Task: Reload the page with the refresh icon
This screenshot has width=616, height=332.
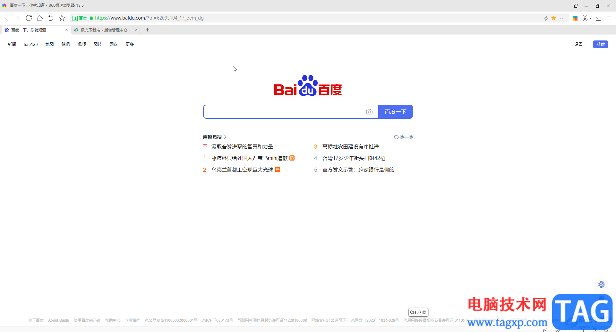Action: tap(29, 18)
